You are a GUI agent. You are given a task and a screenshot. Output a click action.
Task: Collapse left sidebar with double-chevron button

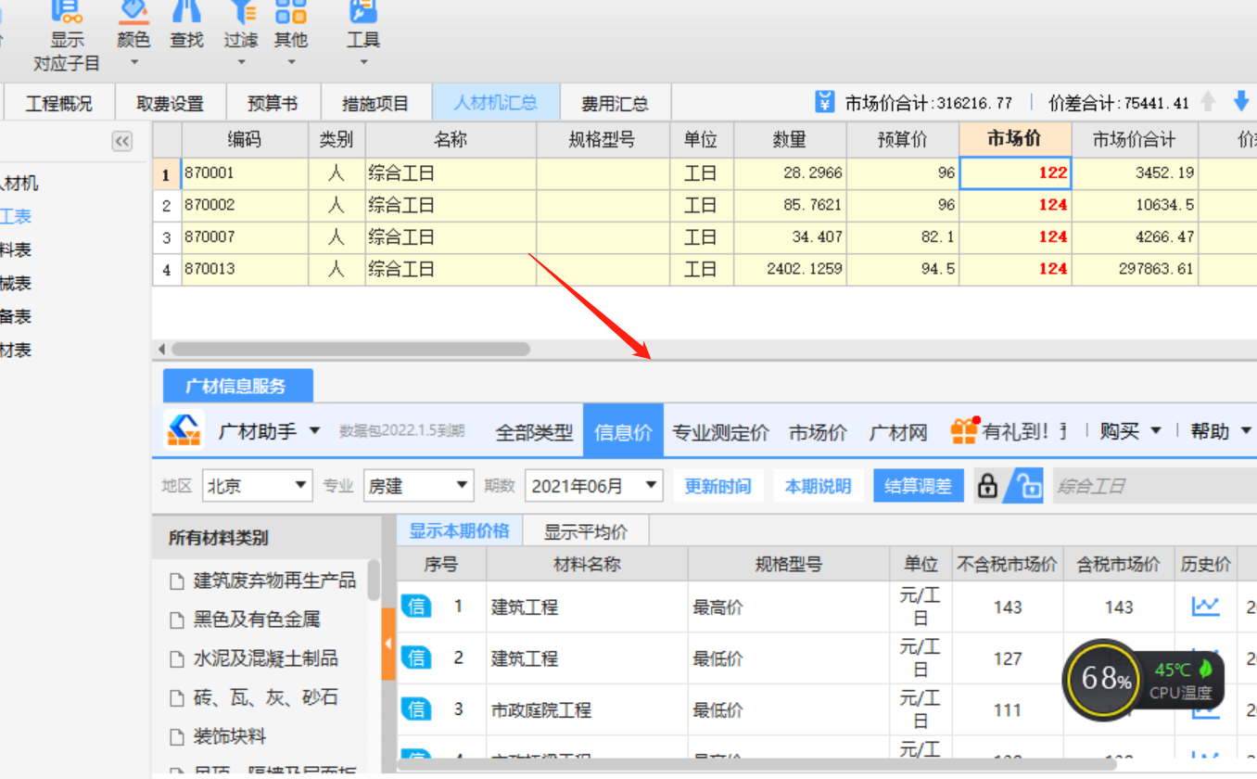pyautogui.click(x=122, y=141)
